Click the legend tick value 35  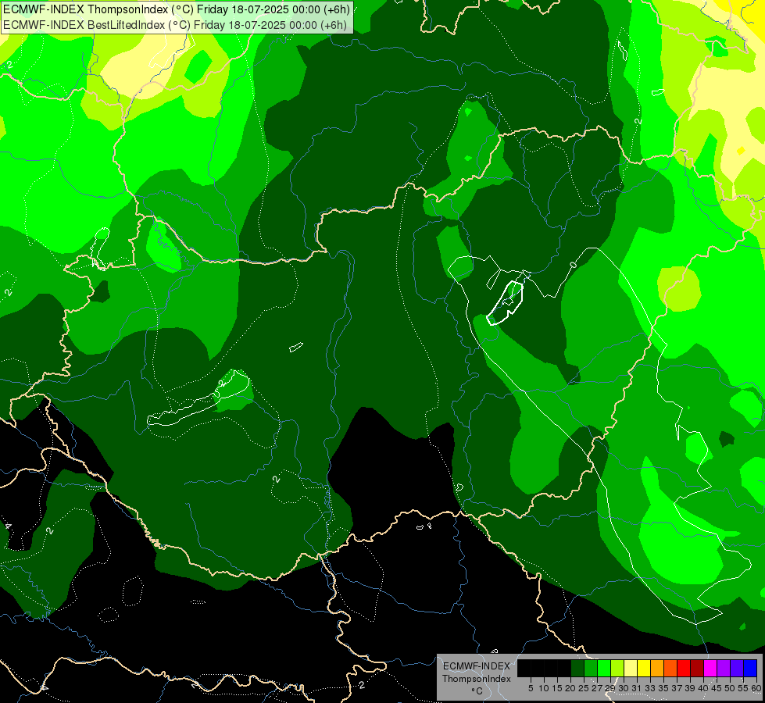pyautogui.click(x=663, y=688)
